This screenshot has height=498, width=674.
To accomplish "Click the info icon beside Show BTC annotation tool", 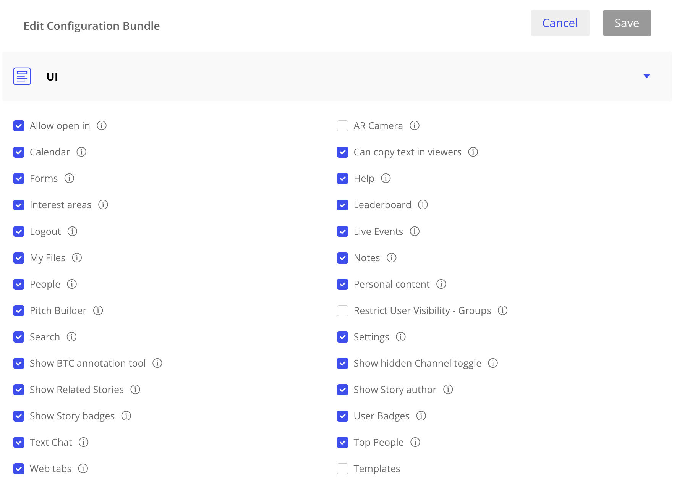I will (157, 363).
